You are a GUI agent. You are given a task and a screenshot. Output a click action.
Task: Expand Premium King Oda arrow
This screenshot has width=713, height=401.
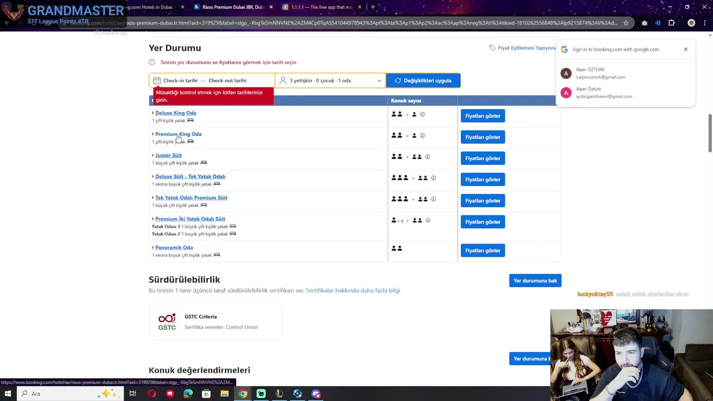[153, 134]
